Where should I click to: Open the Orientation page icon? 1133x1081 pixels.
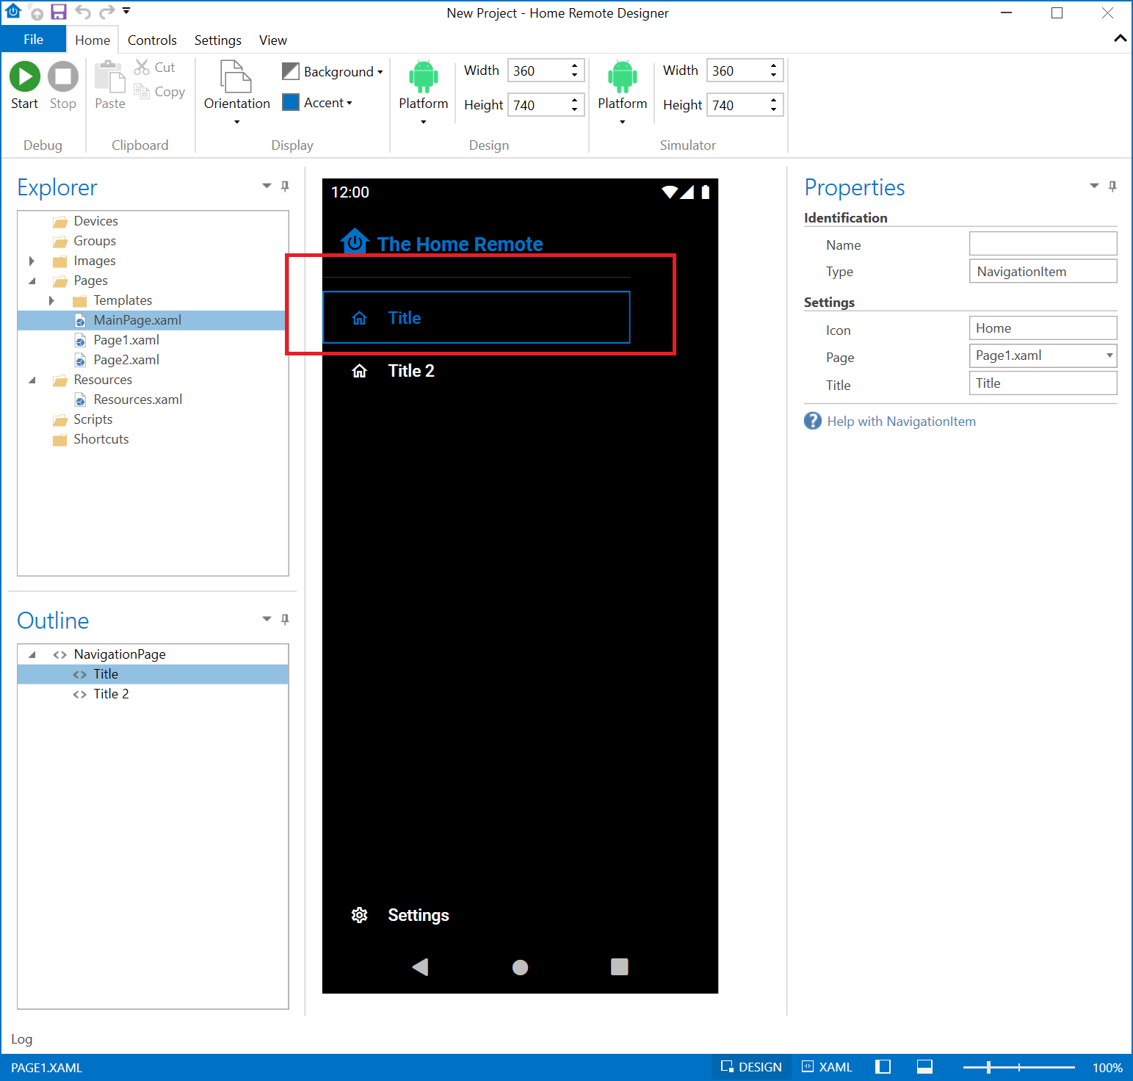coord(236,76)
